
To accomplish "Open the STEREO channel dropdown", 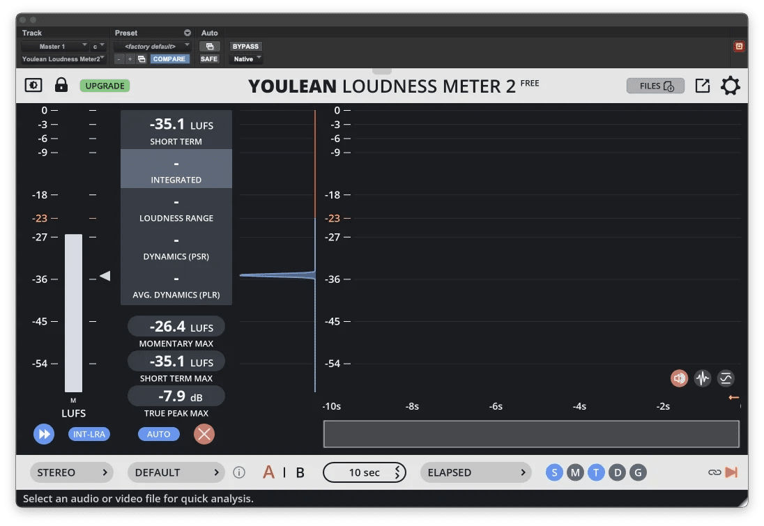I will (x=72, y=472).
